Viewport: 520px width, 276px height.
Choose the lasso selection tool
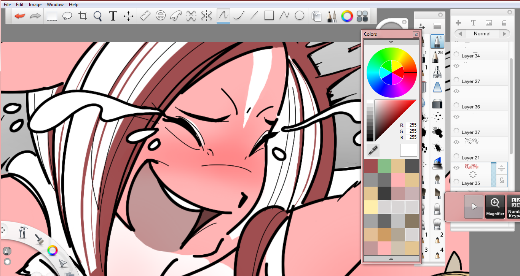[67, 16]
